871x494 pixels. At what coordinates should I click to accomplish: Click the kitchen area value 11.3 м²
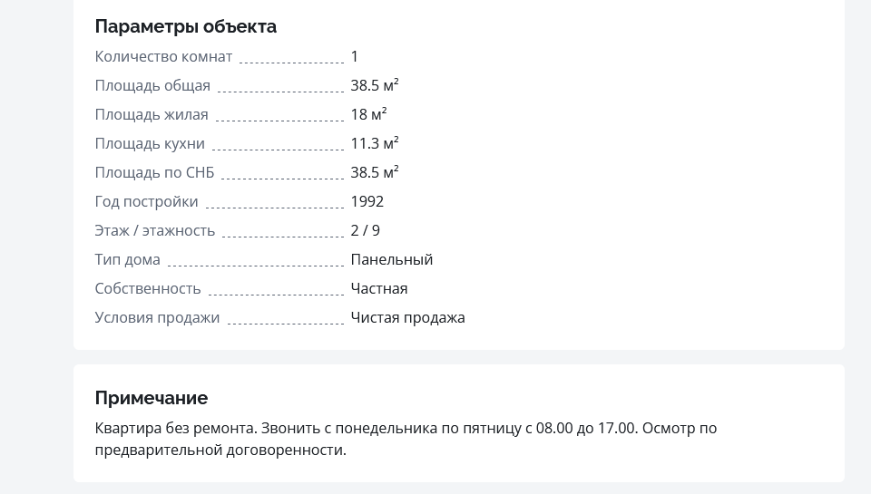(x=375, y=143)
